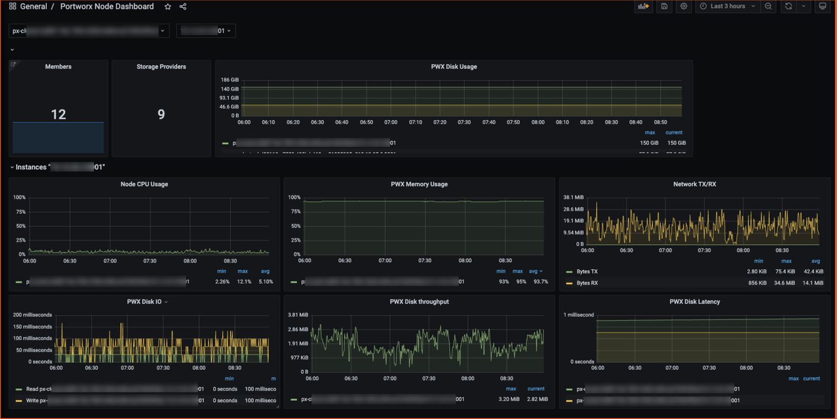This screenshot has width=837, height=419.
Task: Sort Network TX/RX legend by min
Action: [759, 261]
